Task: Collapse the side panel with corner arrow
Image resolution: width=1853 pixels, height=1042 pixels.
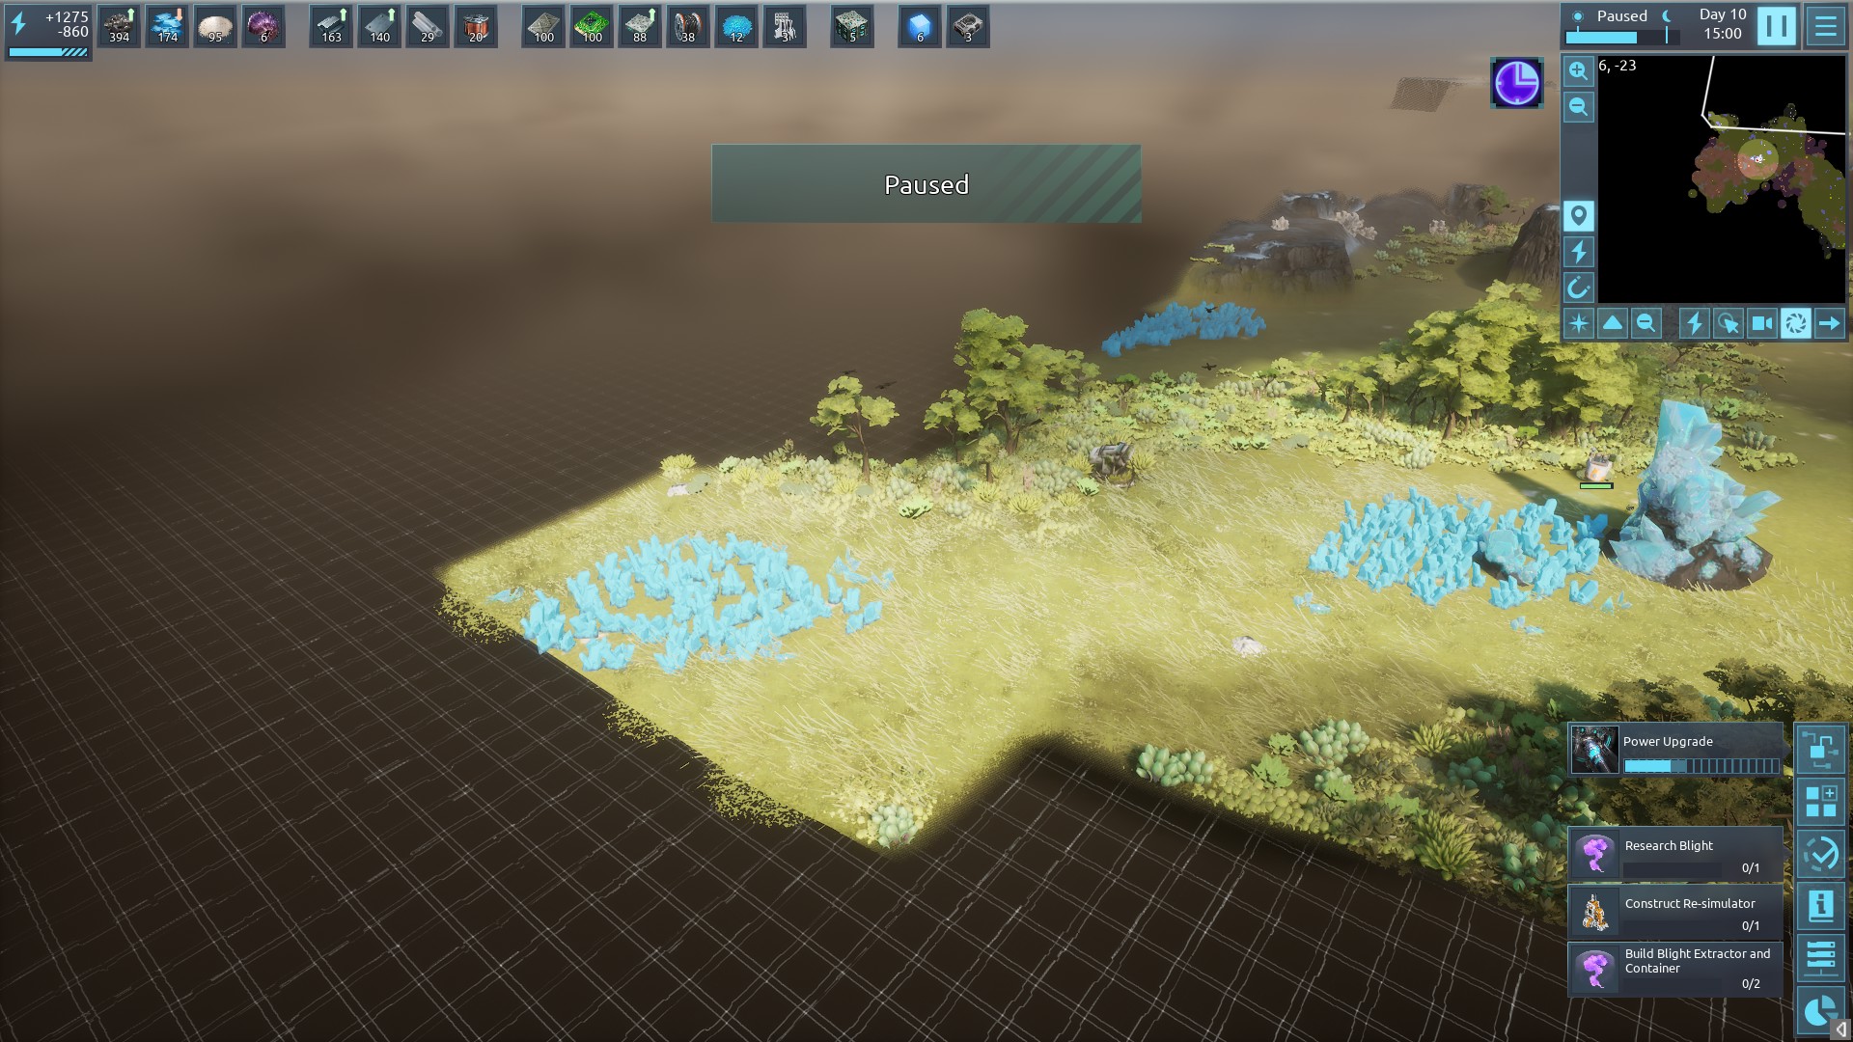Action: pos(1841,1029)
